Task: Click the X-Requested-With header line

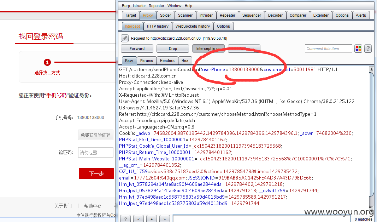Action: click(159, 95)
